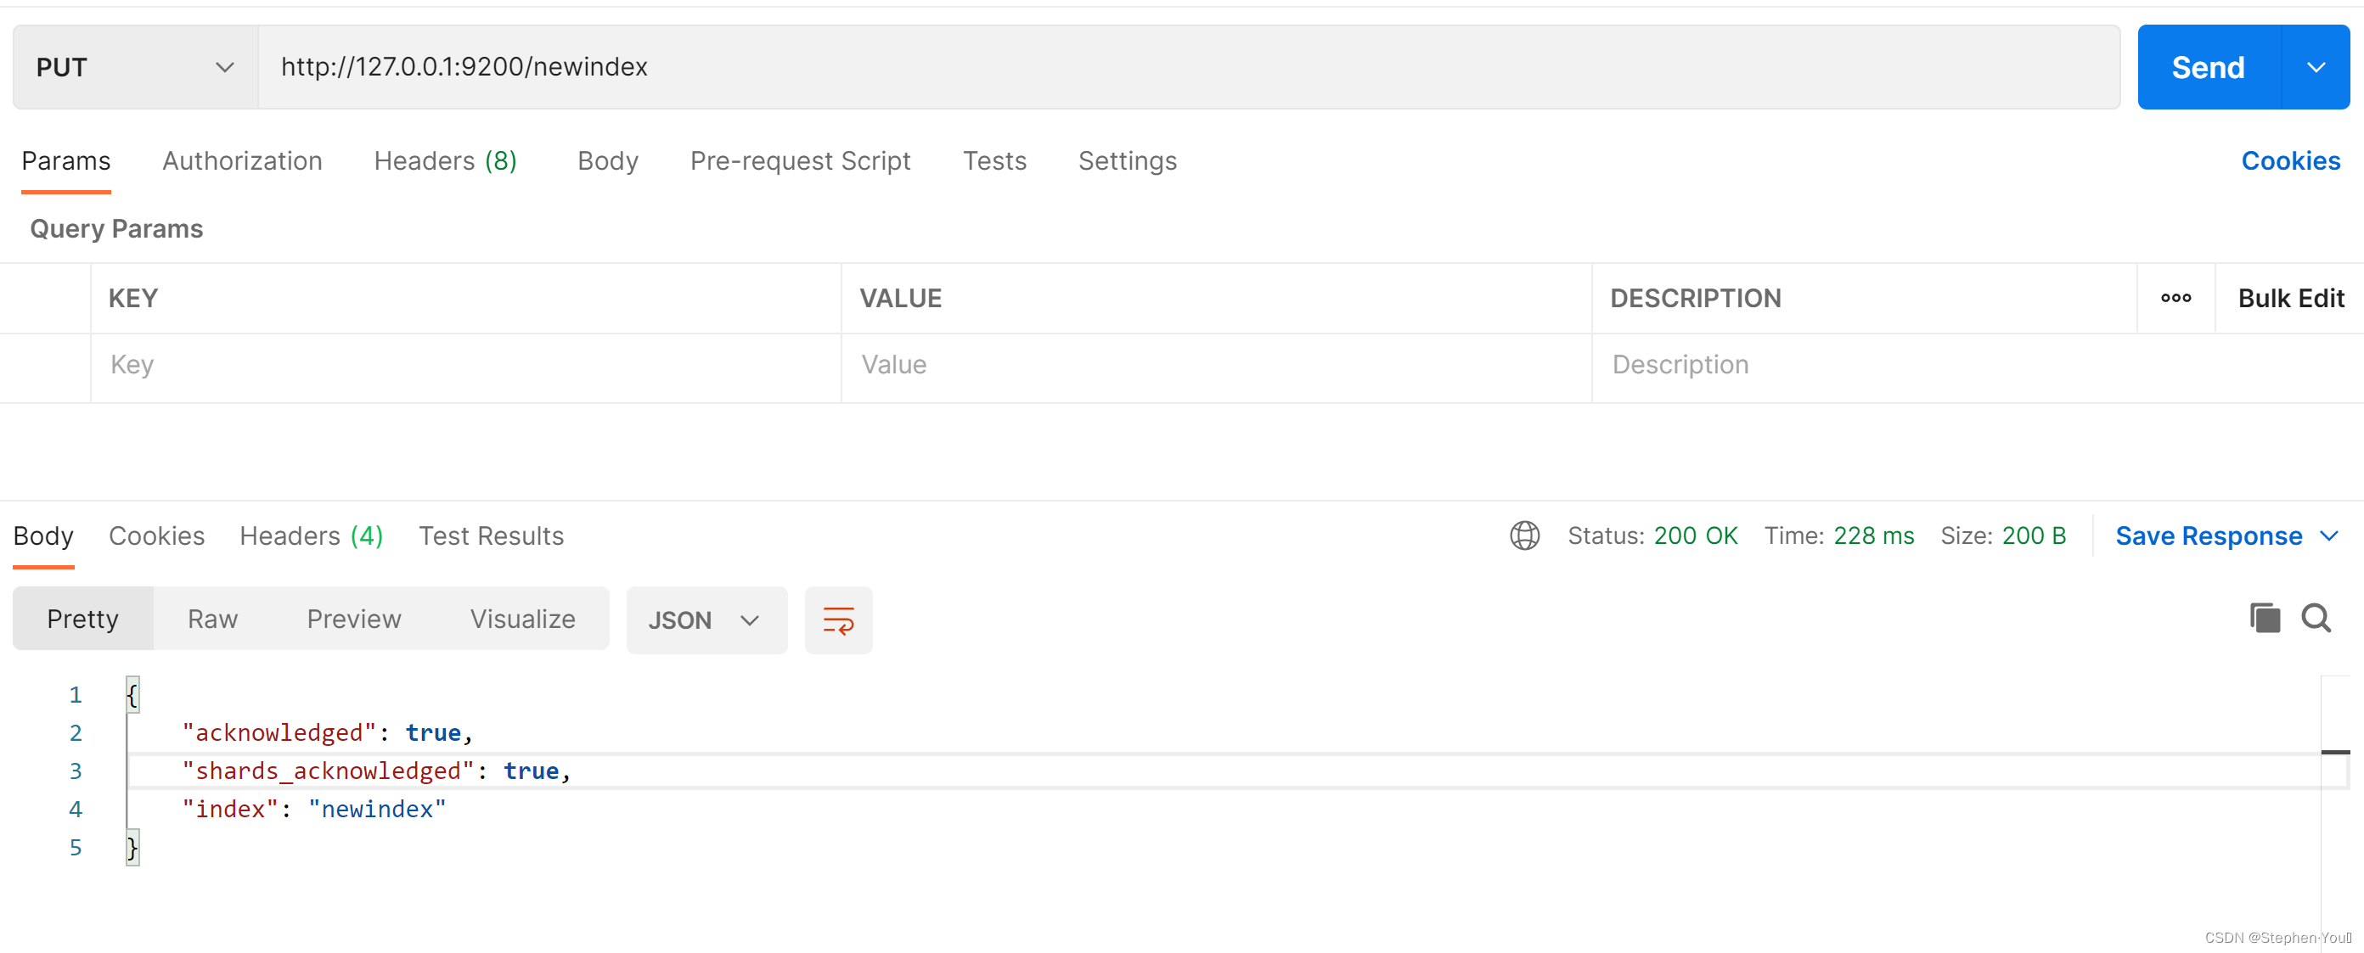The height and width of the screenshot is (953, 2364).
Task: Open the response Headers (4) tab
Action: point(311,535)
